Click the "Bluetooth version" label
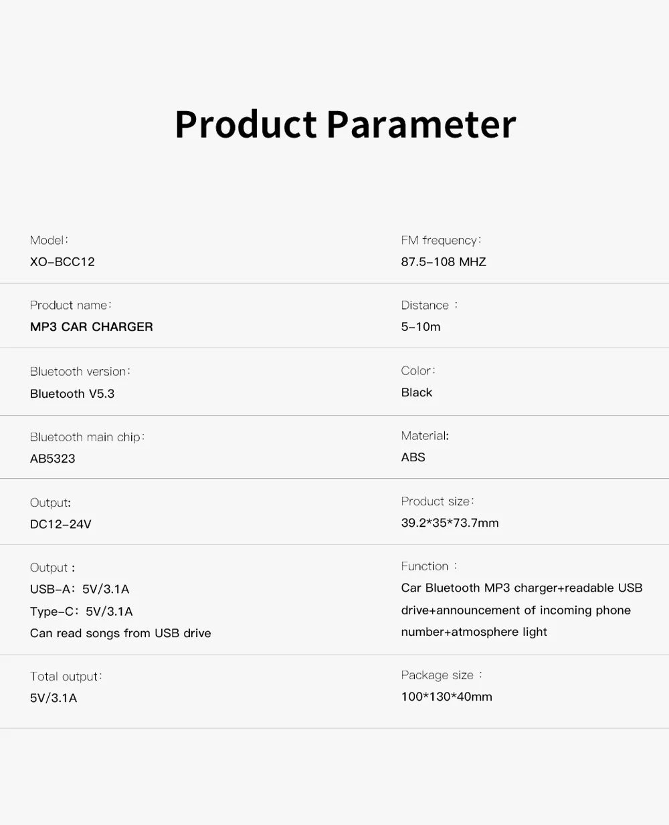 pos(80,372)
